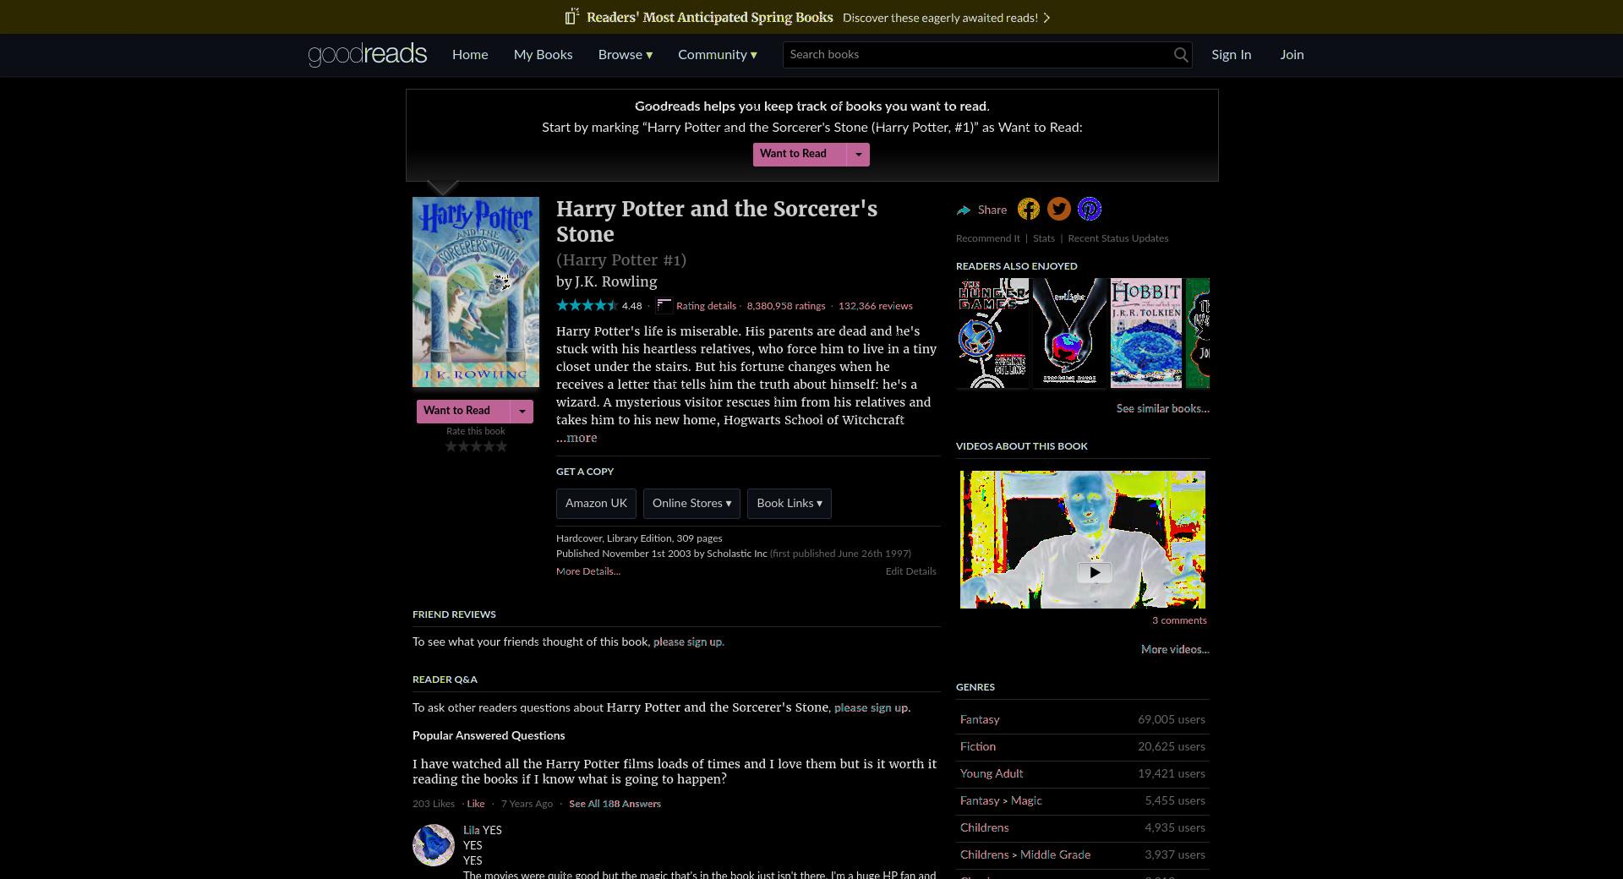Open the Lila username link

coord(471,831)
